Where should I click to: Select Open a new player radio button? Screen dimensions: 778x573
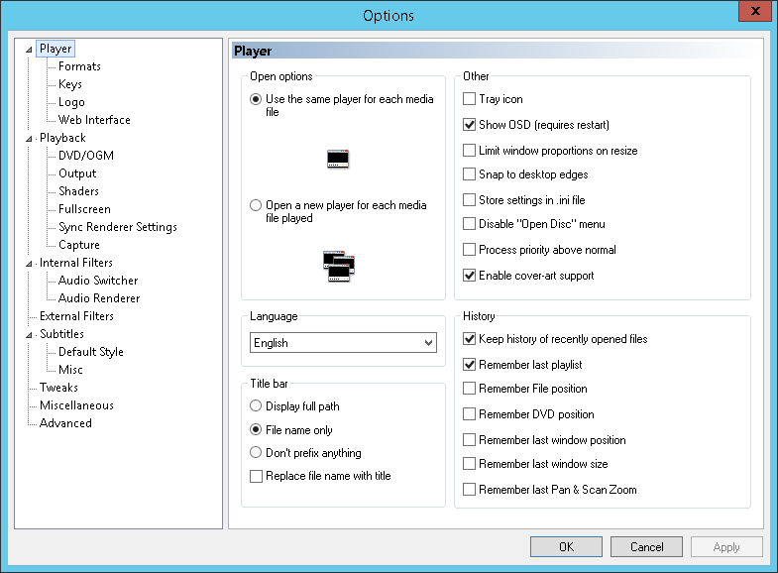click(x=257, y=205)
